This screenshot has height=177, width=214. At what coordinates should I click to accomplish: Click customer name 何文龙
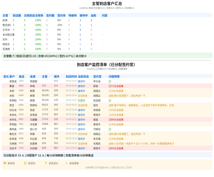[13, 110]
